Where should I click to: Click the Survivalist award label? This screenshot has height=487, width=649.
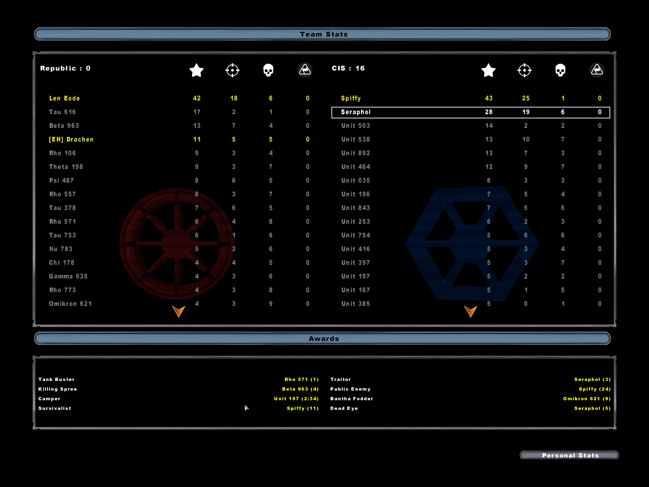point(55,408)
